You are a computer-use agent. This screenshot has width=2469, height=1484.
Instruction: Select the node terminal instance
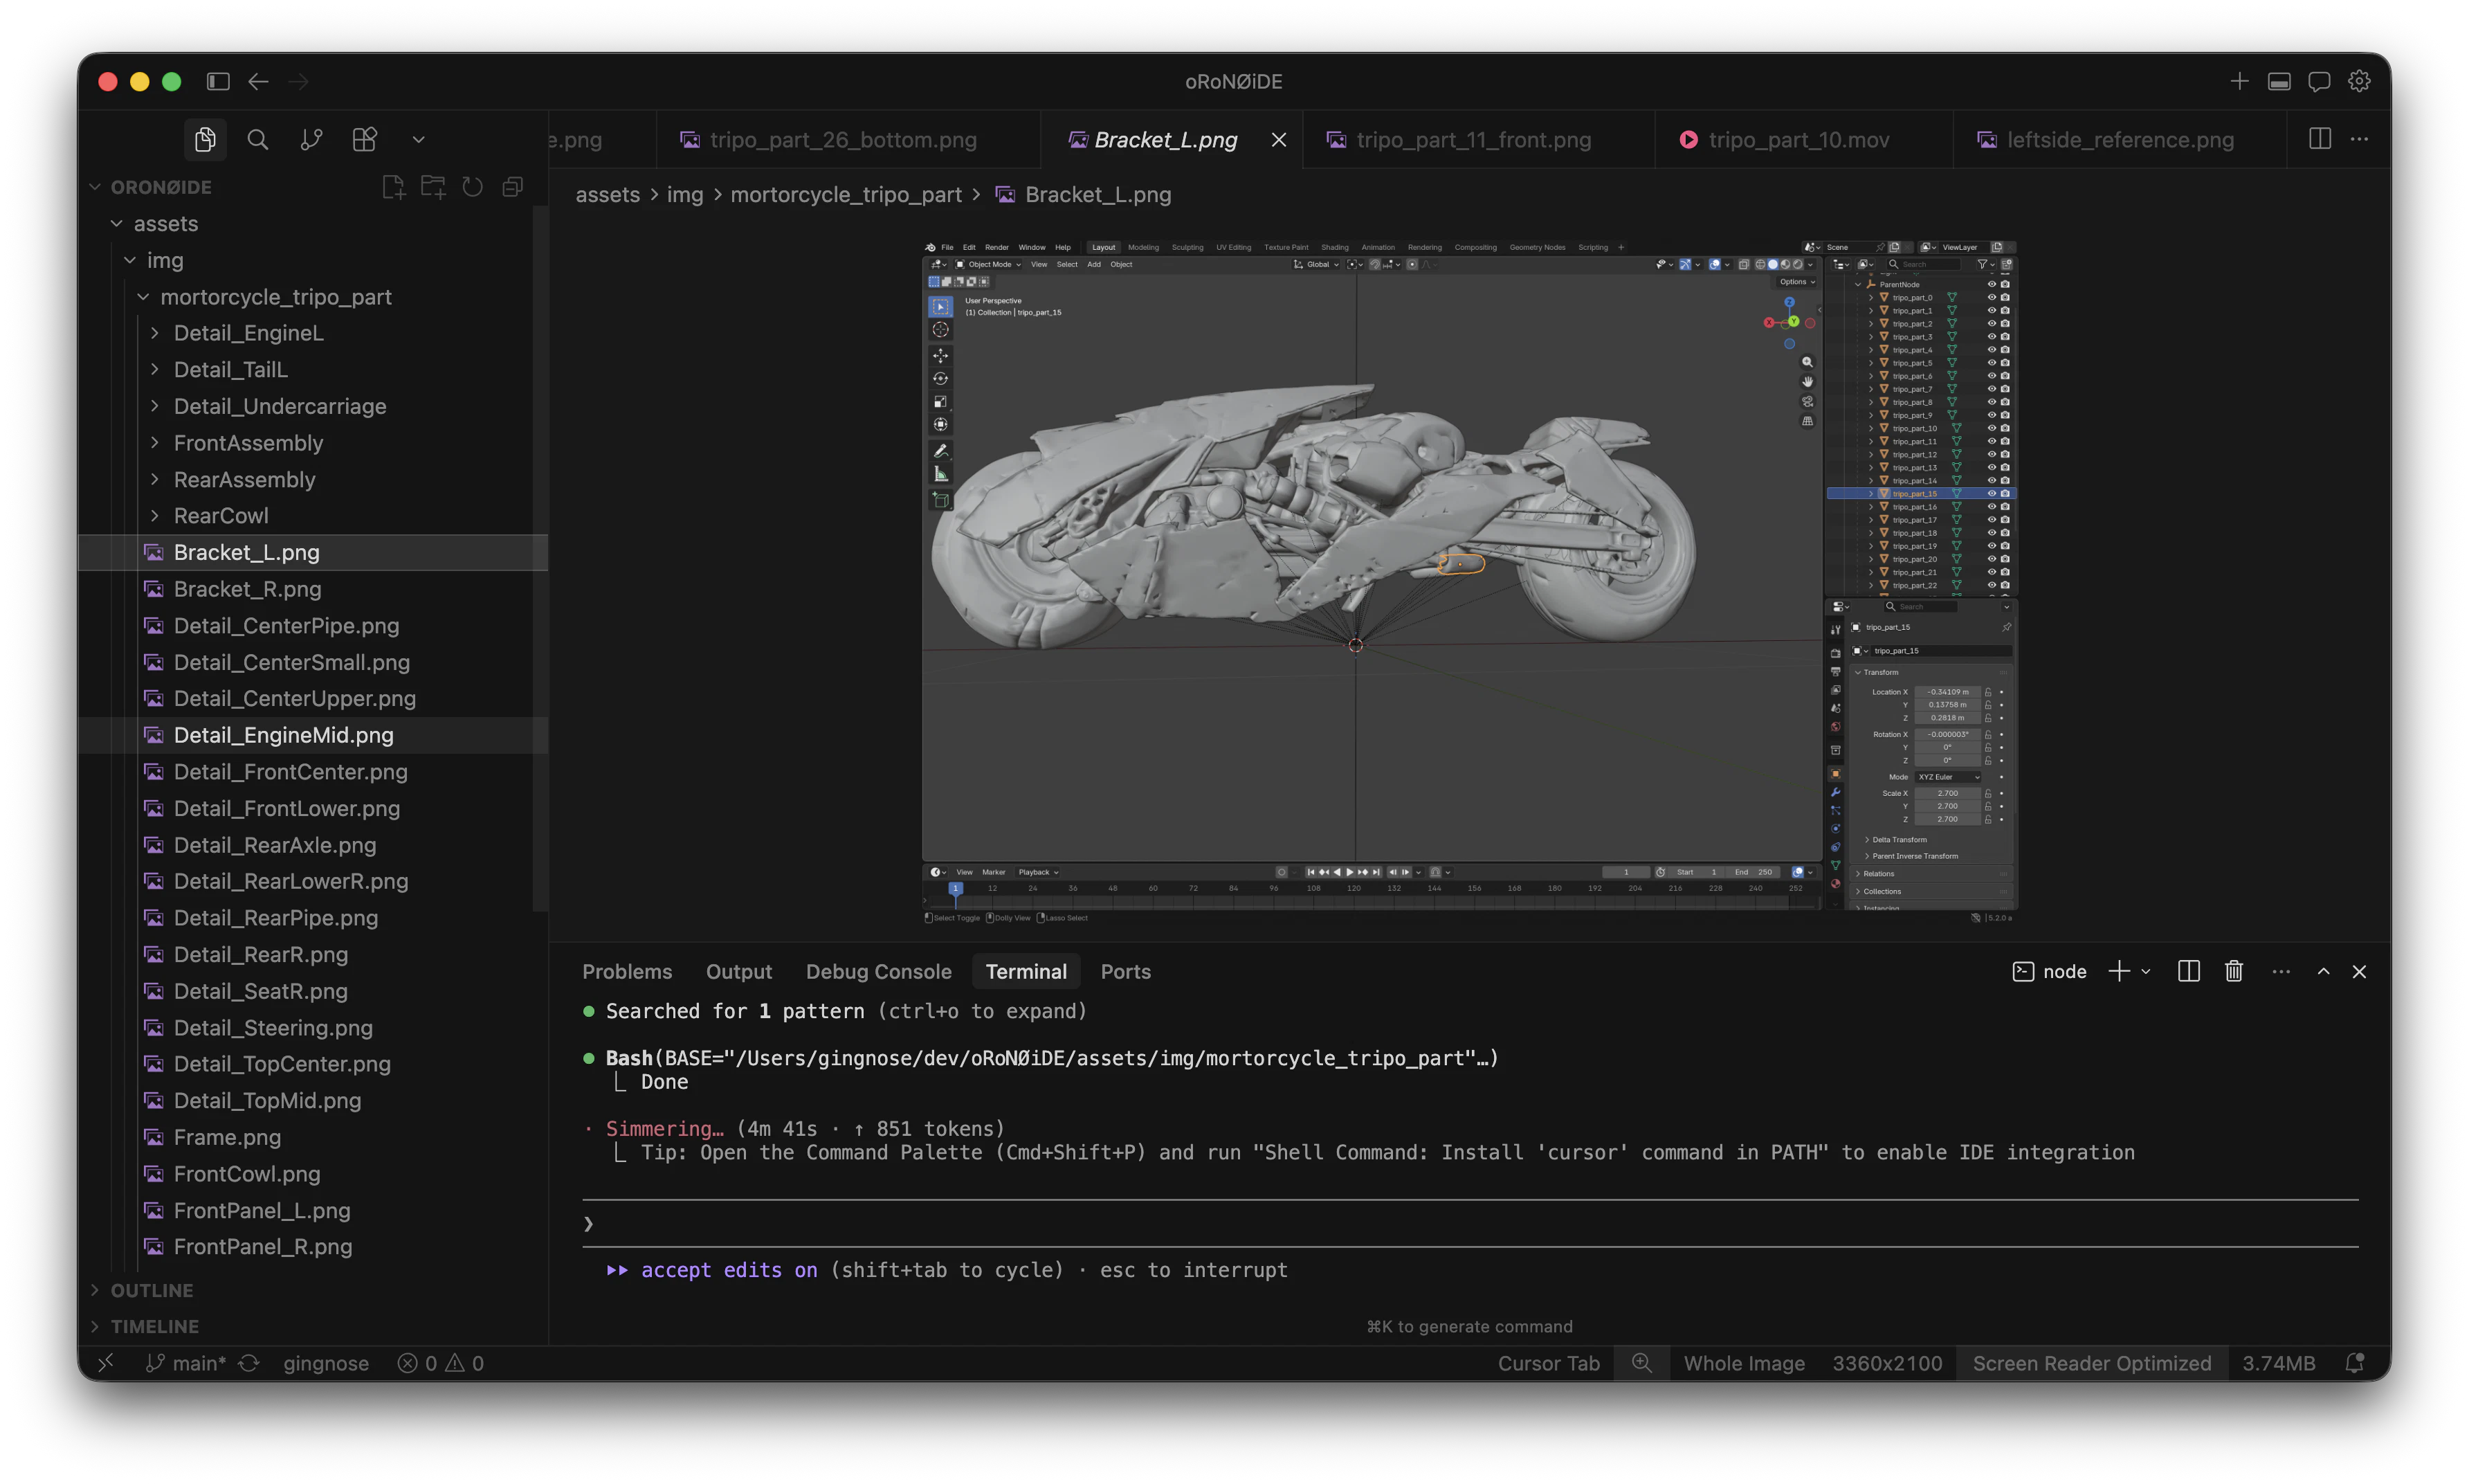(x=2049, y=972)
